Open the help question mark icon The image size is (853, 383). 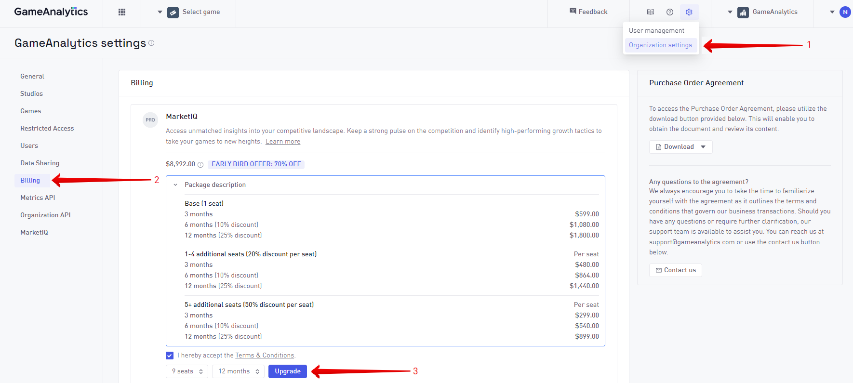[670, 12]
